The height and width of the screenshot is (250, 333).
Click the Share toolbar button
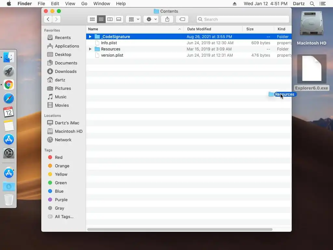167,19
